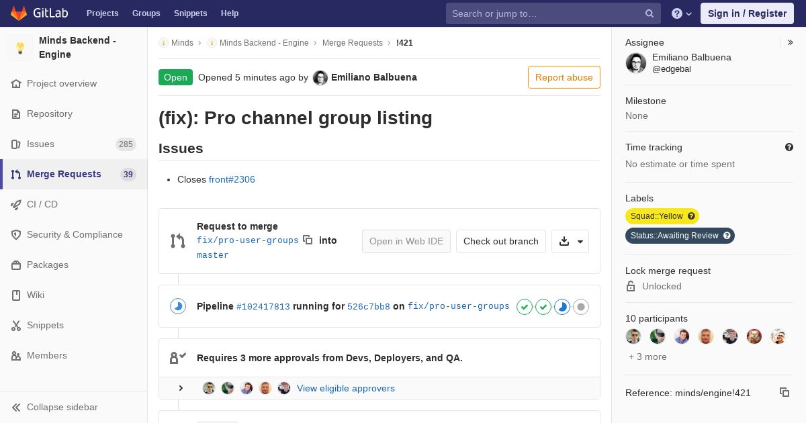Collapse the right sidebar with double-chevron

(791, 42)
